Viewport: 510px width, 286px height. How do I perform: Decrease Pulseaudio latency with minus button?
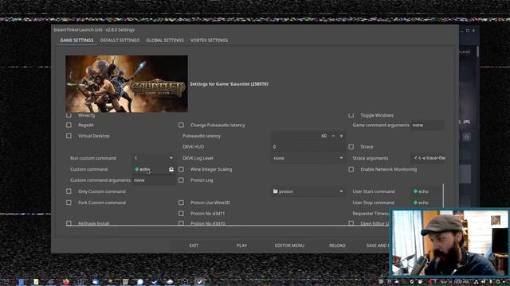point(333,136)
